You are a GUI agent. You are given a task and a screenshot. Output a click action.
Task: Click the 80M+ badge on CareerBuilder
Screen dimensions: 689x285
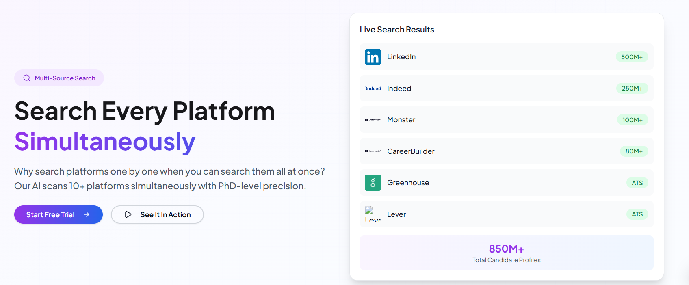(634, 151)
